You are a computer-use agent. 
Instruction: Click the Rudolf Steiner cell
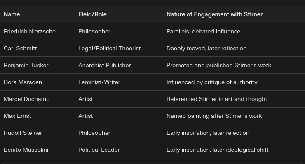38,133
